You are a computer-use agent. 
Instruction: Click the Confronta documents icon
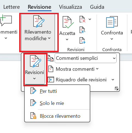(112, 22)
